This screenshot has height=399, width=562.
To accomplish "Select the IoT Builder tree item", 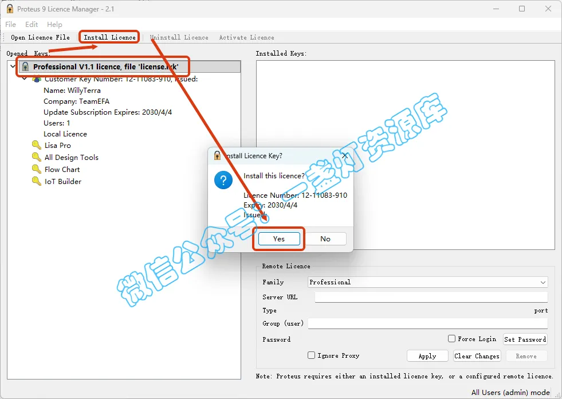I will tap(62, 182).
